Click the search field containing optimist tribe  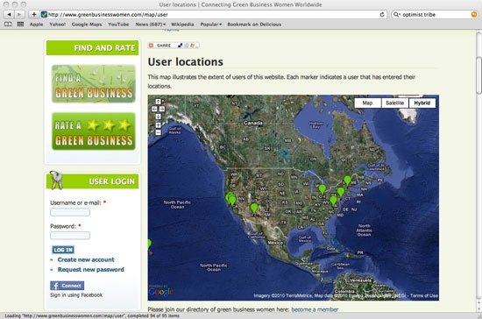pyautogui.click(x=436, y=14)
